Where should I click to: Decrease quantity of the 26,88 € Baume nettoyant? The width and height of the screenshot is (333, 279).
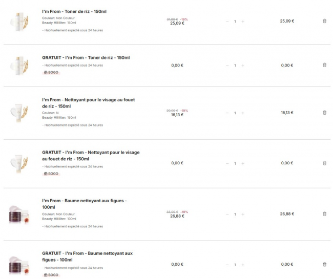[227, 214]
